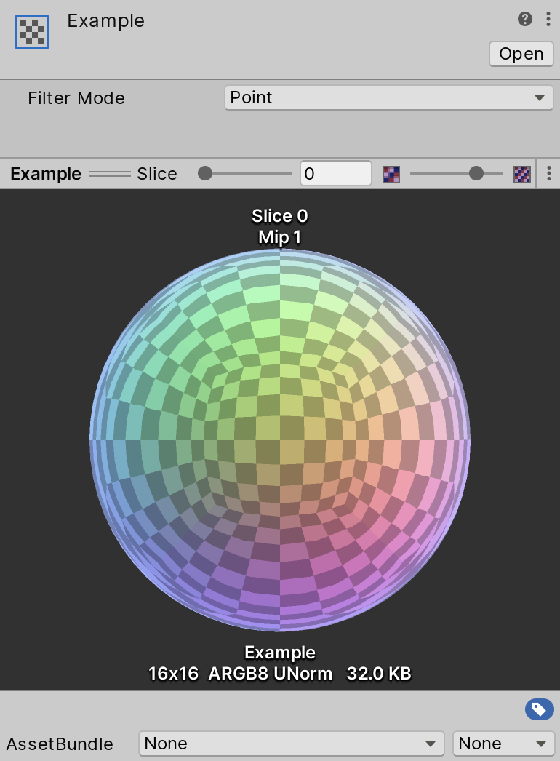Click the Slice label in preview toolbar
The image size is (560, 761).
coord(157,174)
